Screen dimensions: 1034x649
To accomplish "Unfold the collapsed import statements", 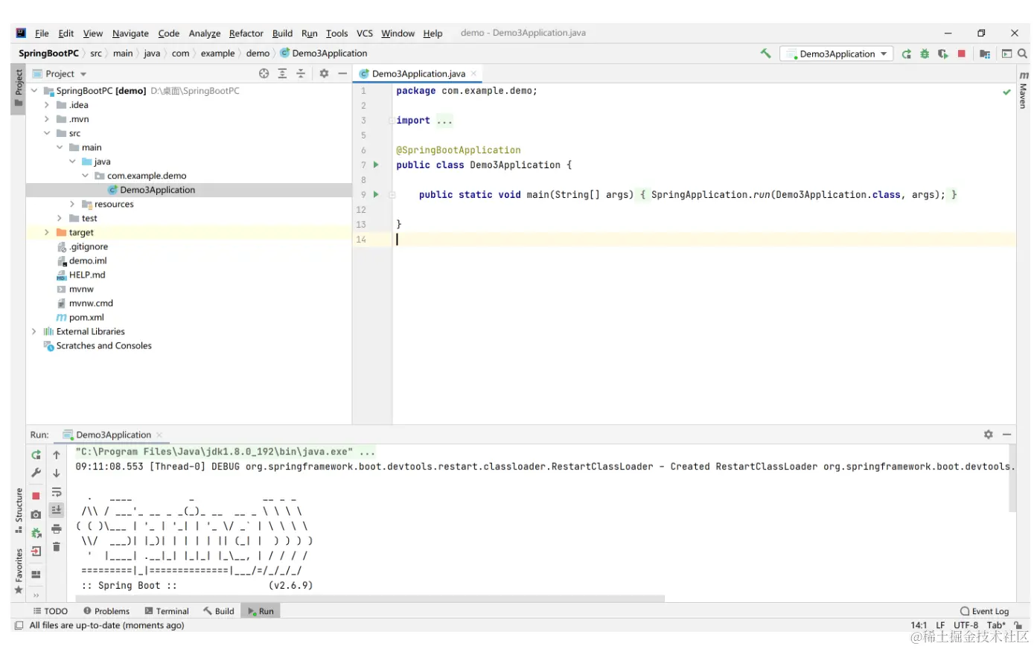I will pyautogui.click(x=444, y=121).
